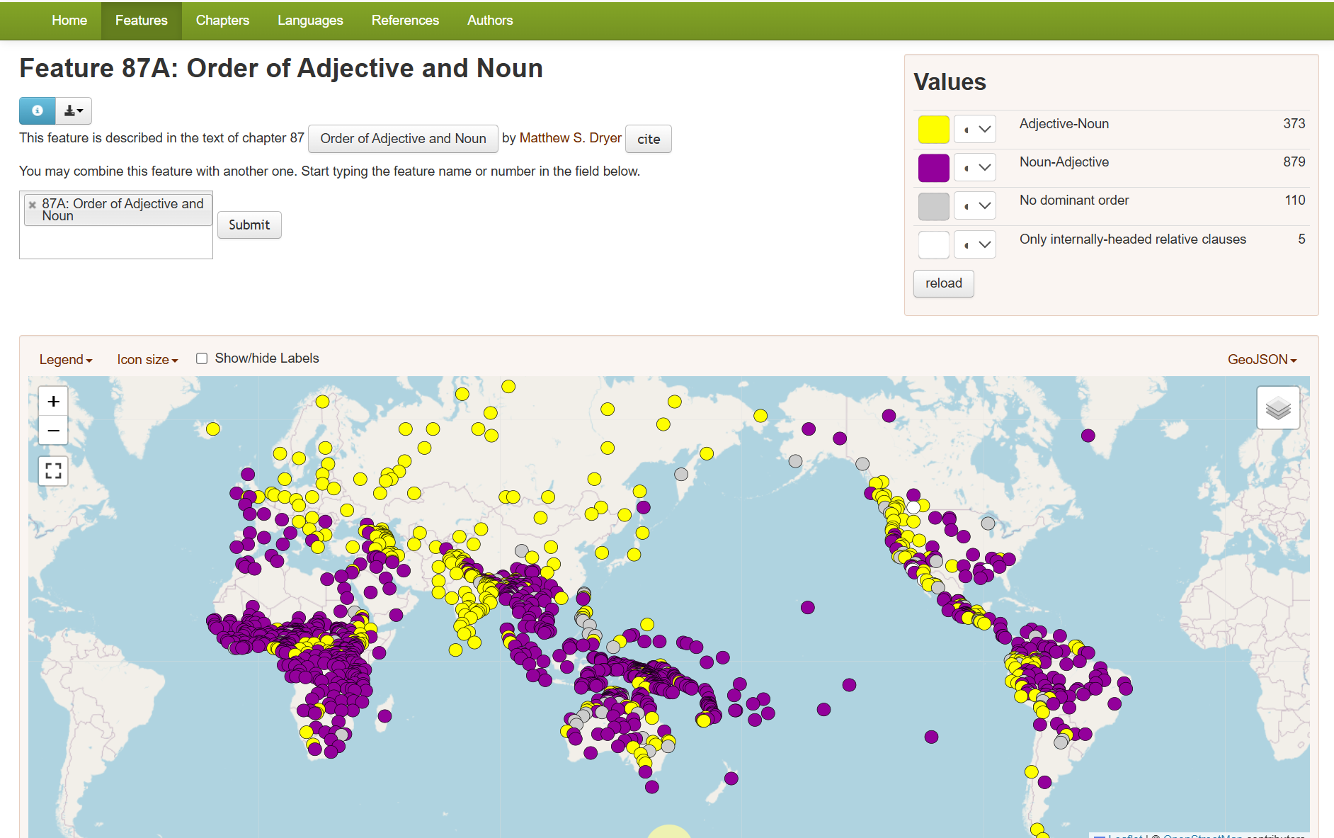1334x838 pixels.
Task: Open the download icon dropdown
Action: click(x=74, y=111)
